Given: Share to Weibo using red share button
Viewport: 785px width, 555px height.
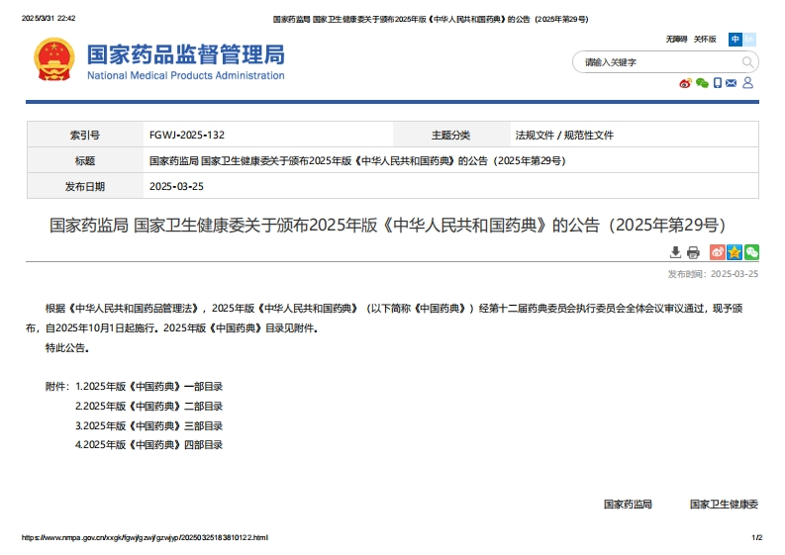Looking at the screenshot, I should tap(718, 252).
